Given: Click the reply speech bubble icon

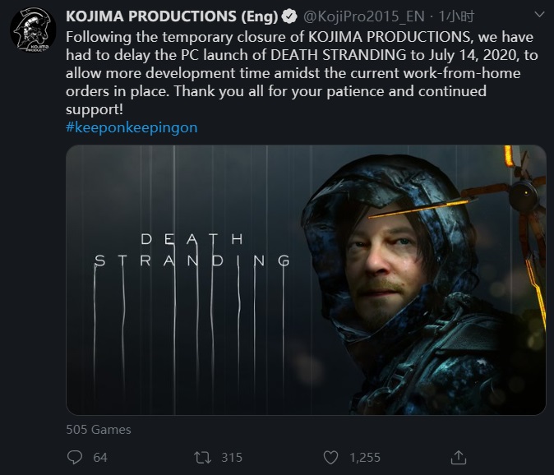Looking at the screenshot, I should (75, 457).
